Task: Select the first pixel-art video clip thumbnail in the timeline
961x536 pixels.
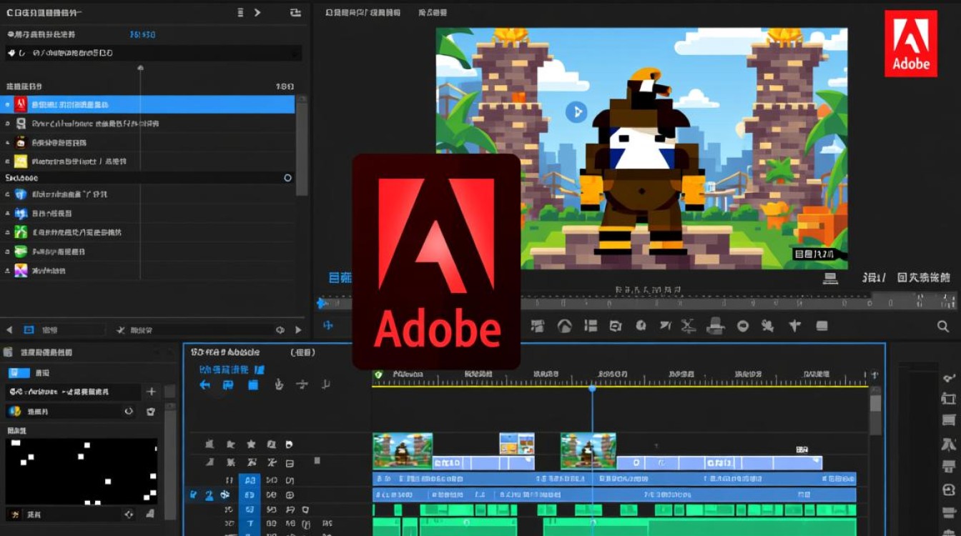Action: click(403, 451)
